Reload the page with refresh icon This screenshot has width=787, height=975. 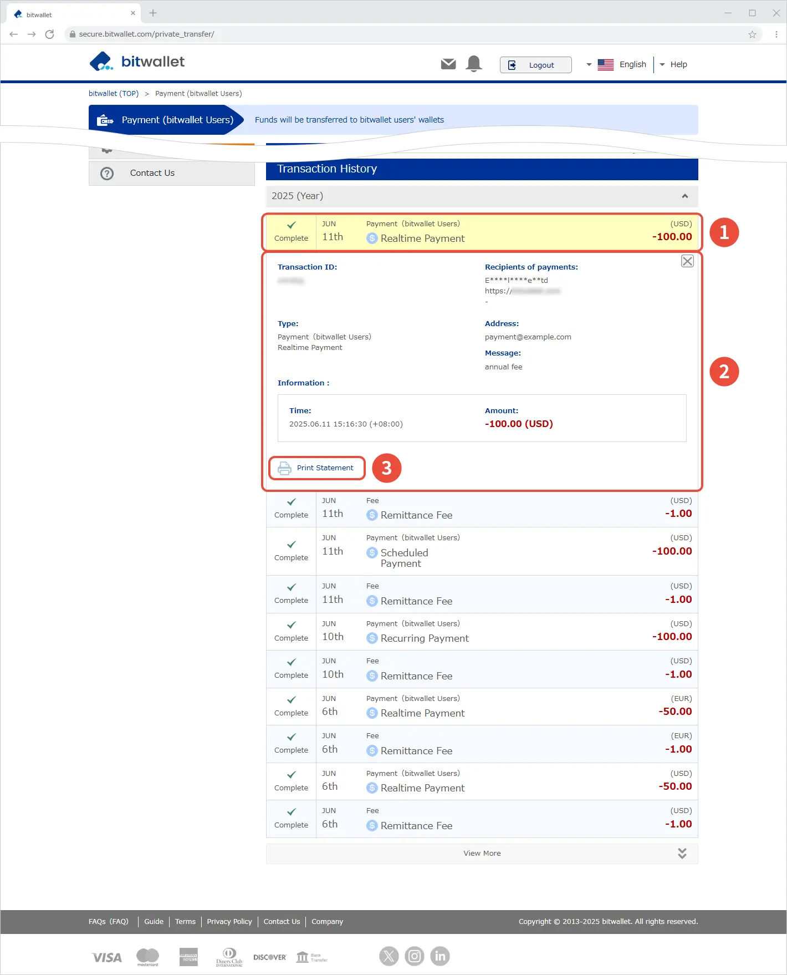tap(49, 34)
